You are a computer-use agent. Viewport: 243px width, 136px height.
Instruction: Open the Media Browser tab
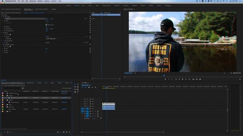coord(30,83)
